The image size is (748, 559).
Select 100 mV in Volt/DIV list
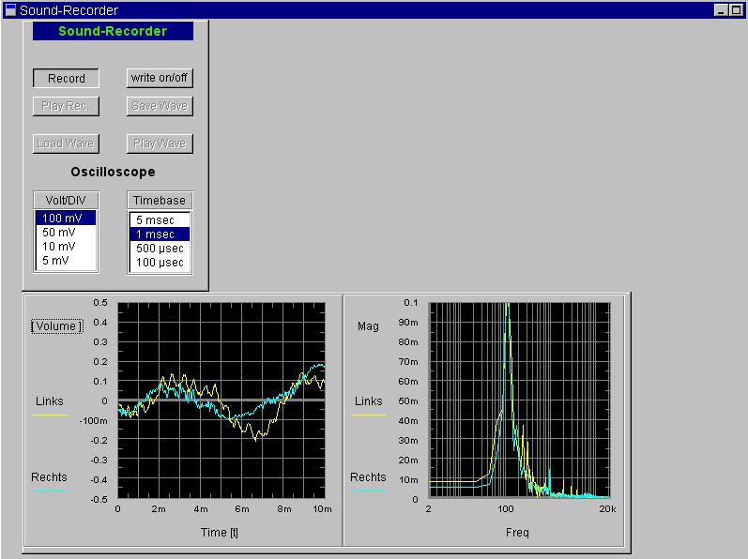pyautogui.click(x=66, y=219)
